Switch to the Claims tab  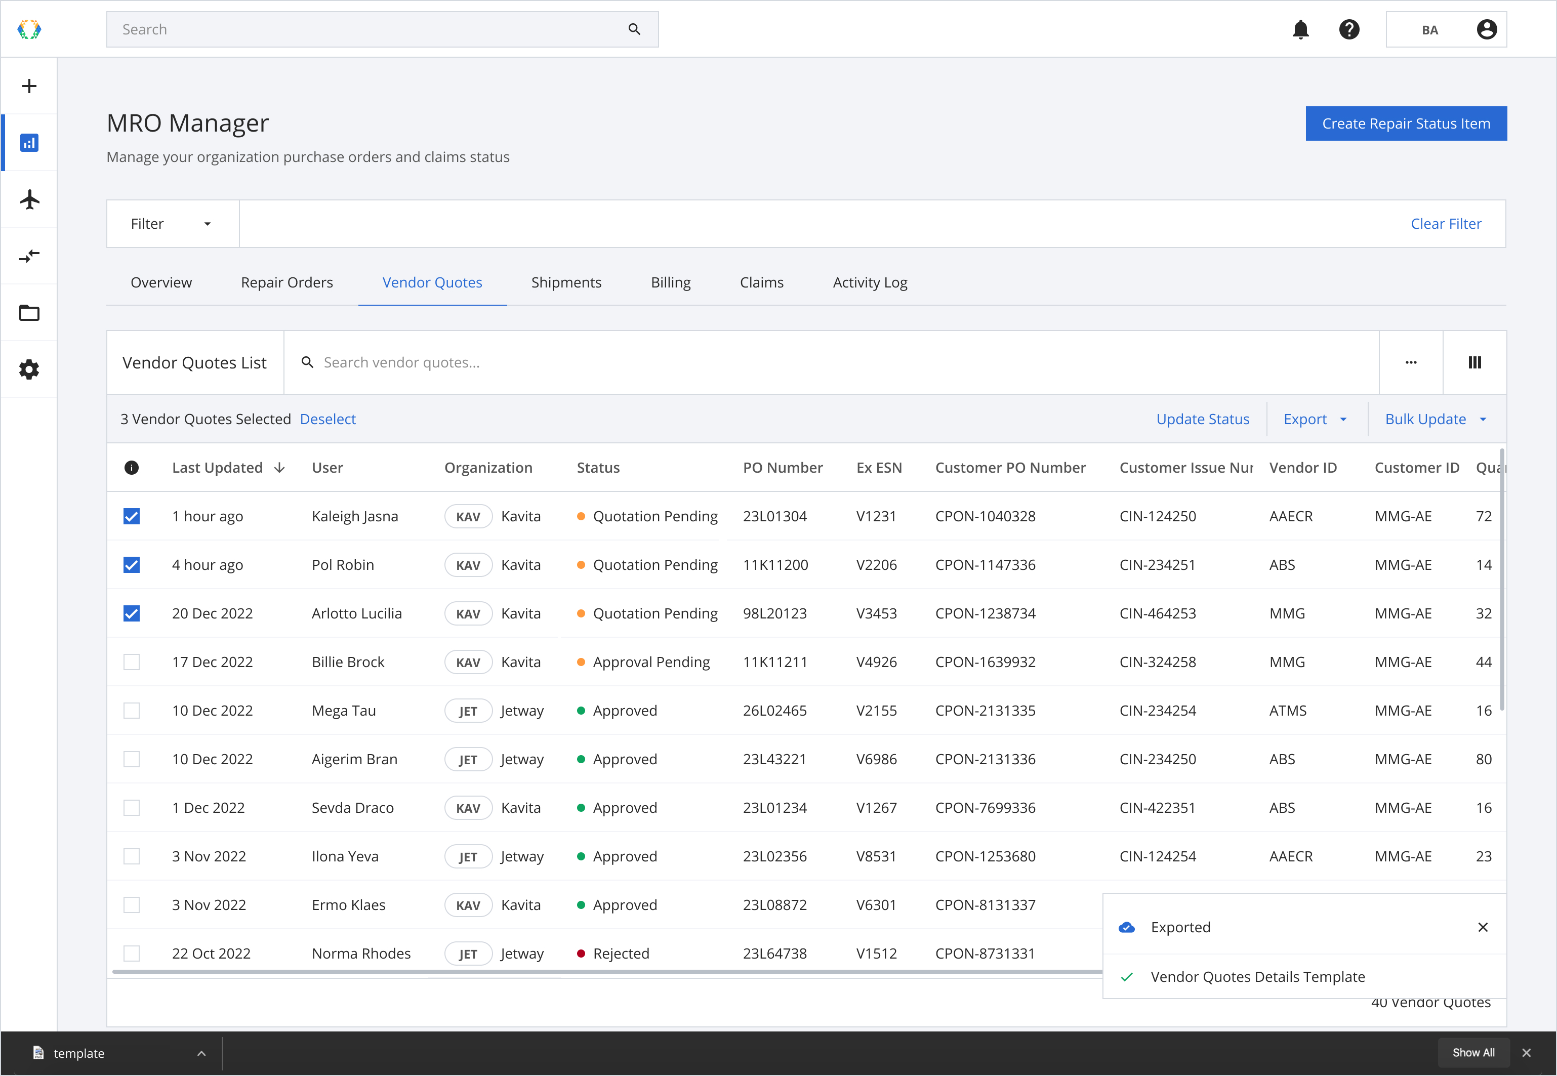[x=762, y=282]
